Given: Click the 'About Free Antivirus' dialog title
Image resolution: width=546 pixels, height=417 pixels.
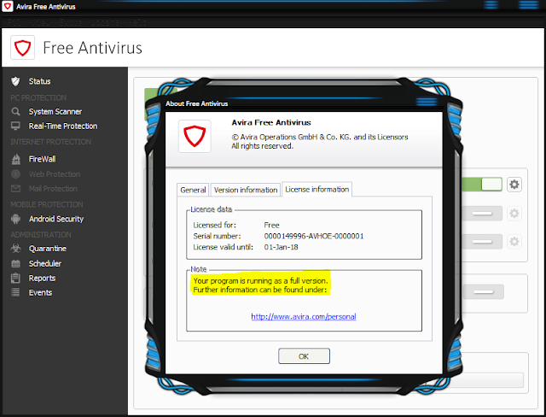Looking at the screenshot, I should coord(197,103).
